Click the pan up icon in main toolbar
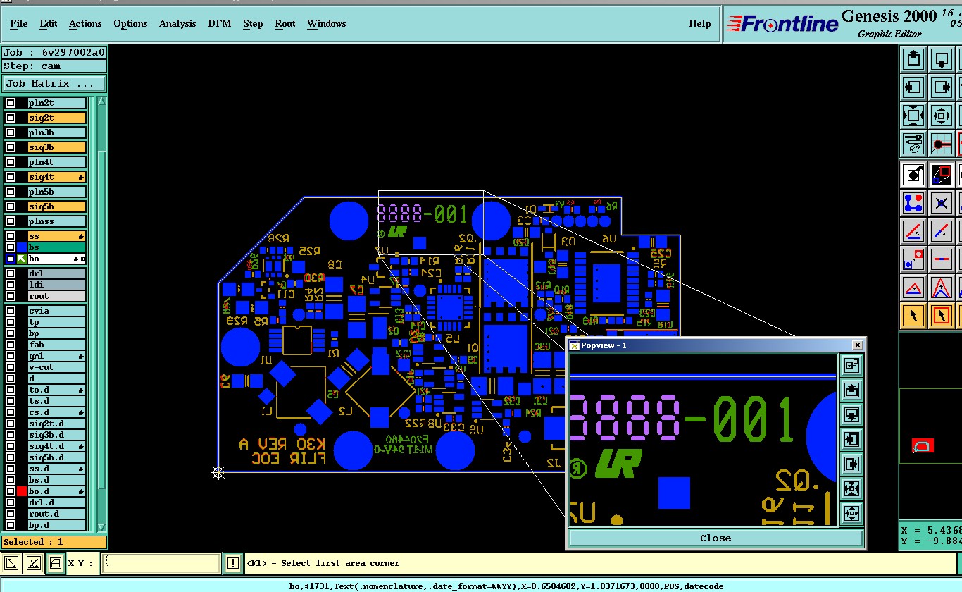Image resolution: width=962 pixels, height=592 pixels. [x=914, y=59]
